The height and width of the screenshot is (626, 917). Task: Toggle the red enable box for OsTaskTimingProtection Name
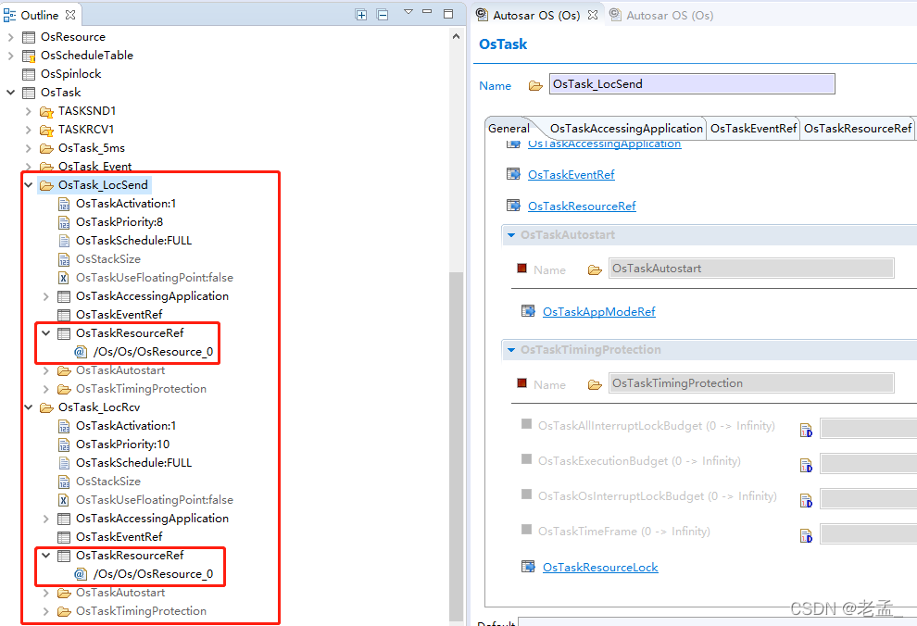tap(521, 382)
